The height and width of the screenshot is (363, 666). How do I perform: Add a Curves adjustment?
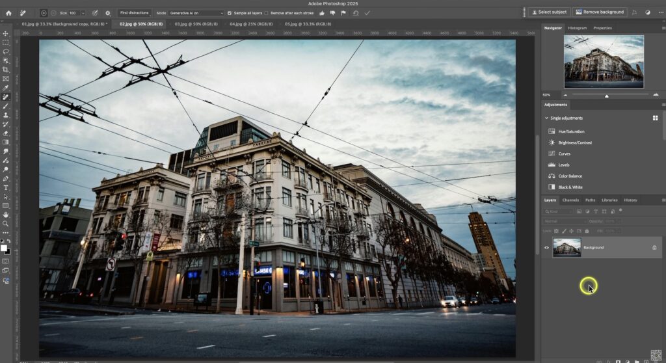(559, 154)
